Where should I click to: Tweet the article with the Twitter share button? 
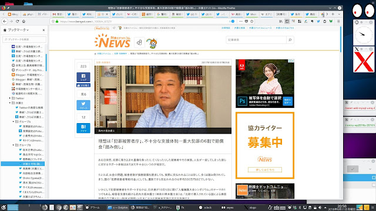tap(83, 105)
